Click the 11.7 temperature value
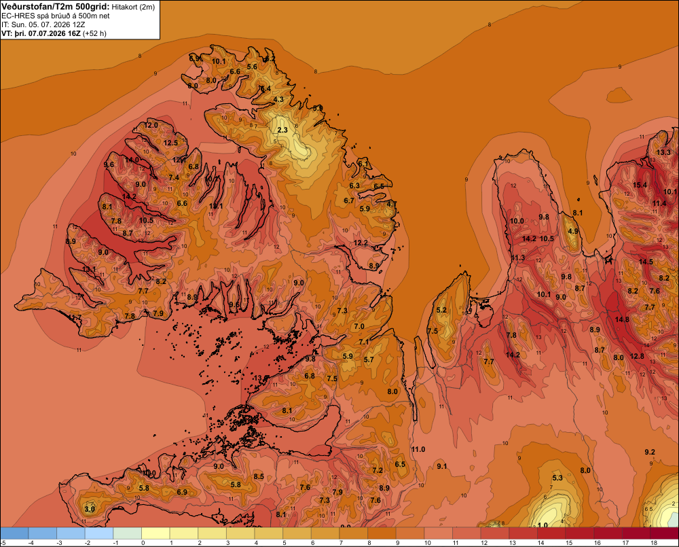The width and height of the screenshot is (679, 547). click(75, 318)
